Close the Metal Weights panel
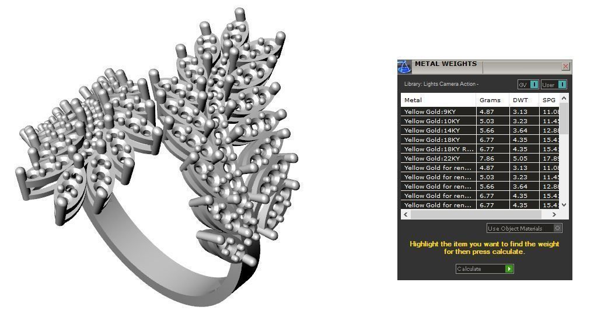Image resolution: width=594 pixels, height=324 pixels. click(x=565, y=67)
